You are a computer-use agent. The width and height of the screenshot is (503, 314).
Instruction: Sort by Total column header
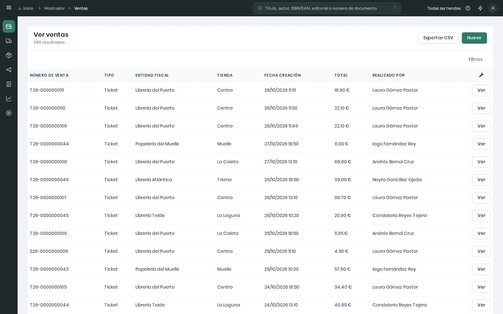tap(341, 75)
